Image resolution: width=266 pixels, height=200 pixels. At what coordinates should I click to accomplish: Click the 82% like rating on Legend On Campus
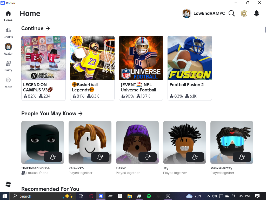coord(30,96)
